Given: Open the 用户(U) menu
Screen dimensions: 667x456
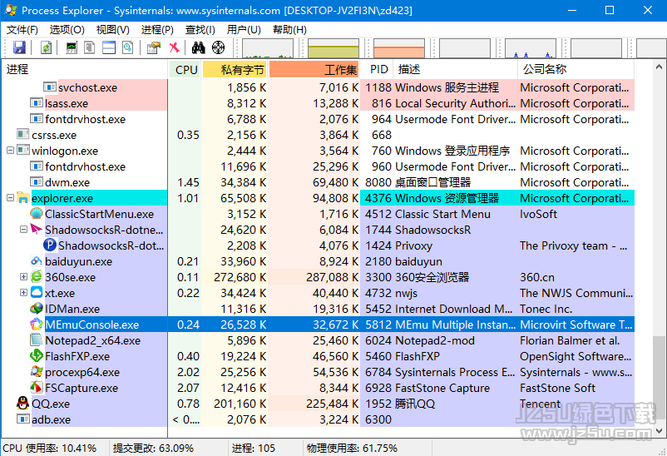Looking at the screenshot, I should click(x=244, y=30).
